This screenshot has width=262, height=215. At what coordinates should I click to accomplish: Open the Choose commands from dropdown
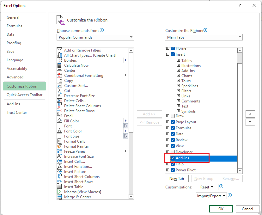pos(95,37)
